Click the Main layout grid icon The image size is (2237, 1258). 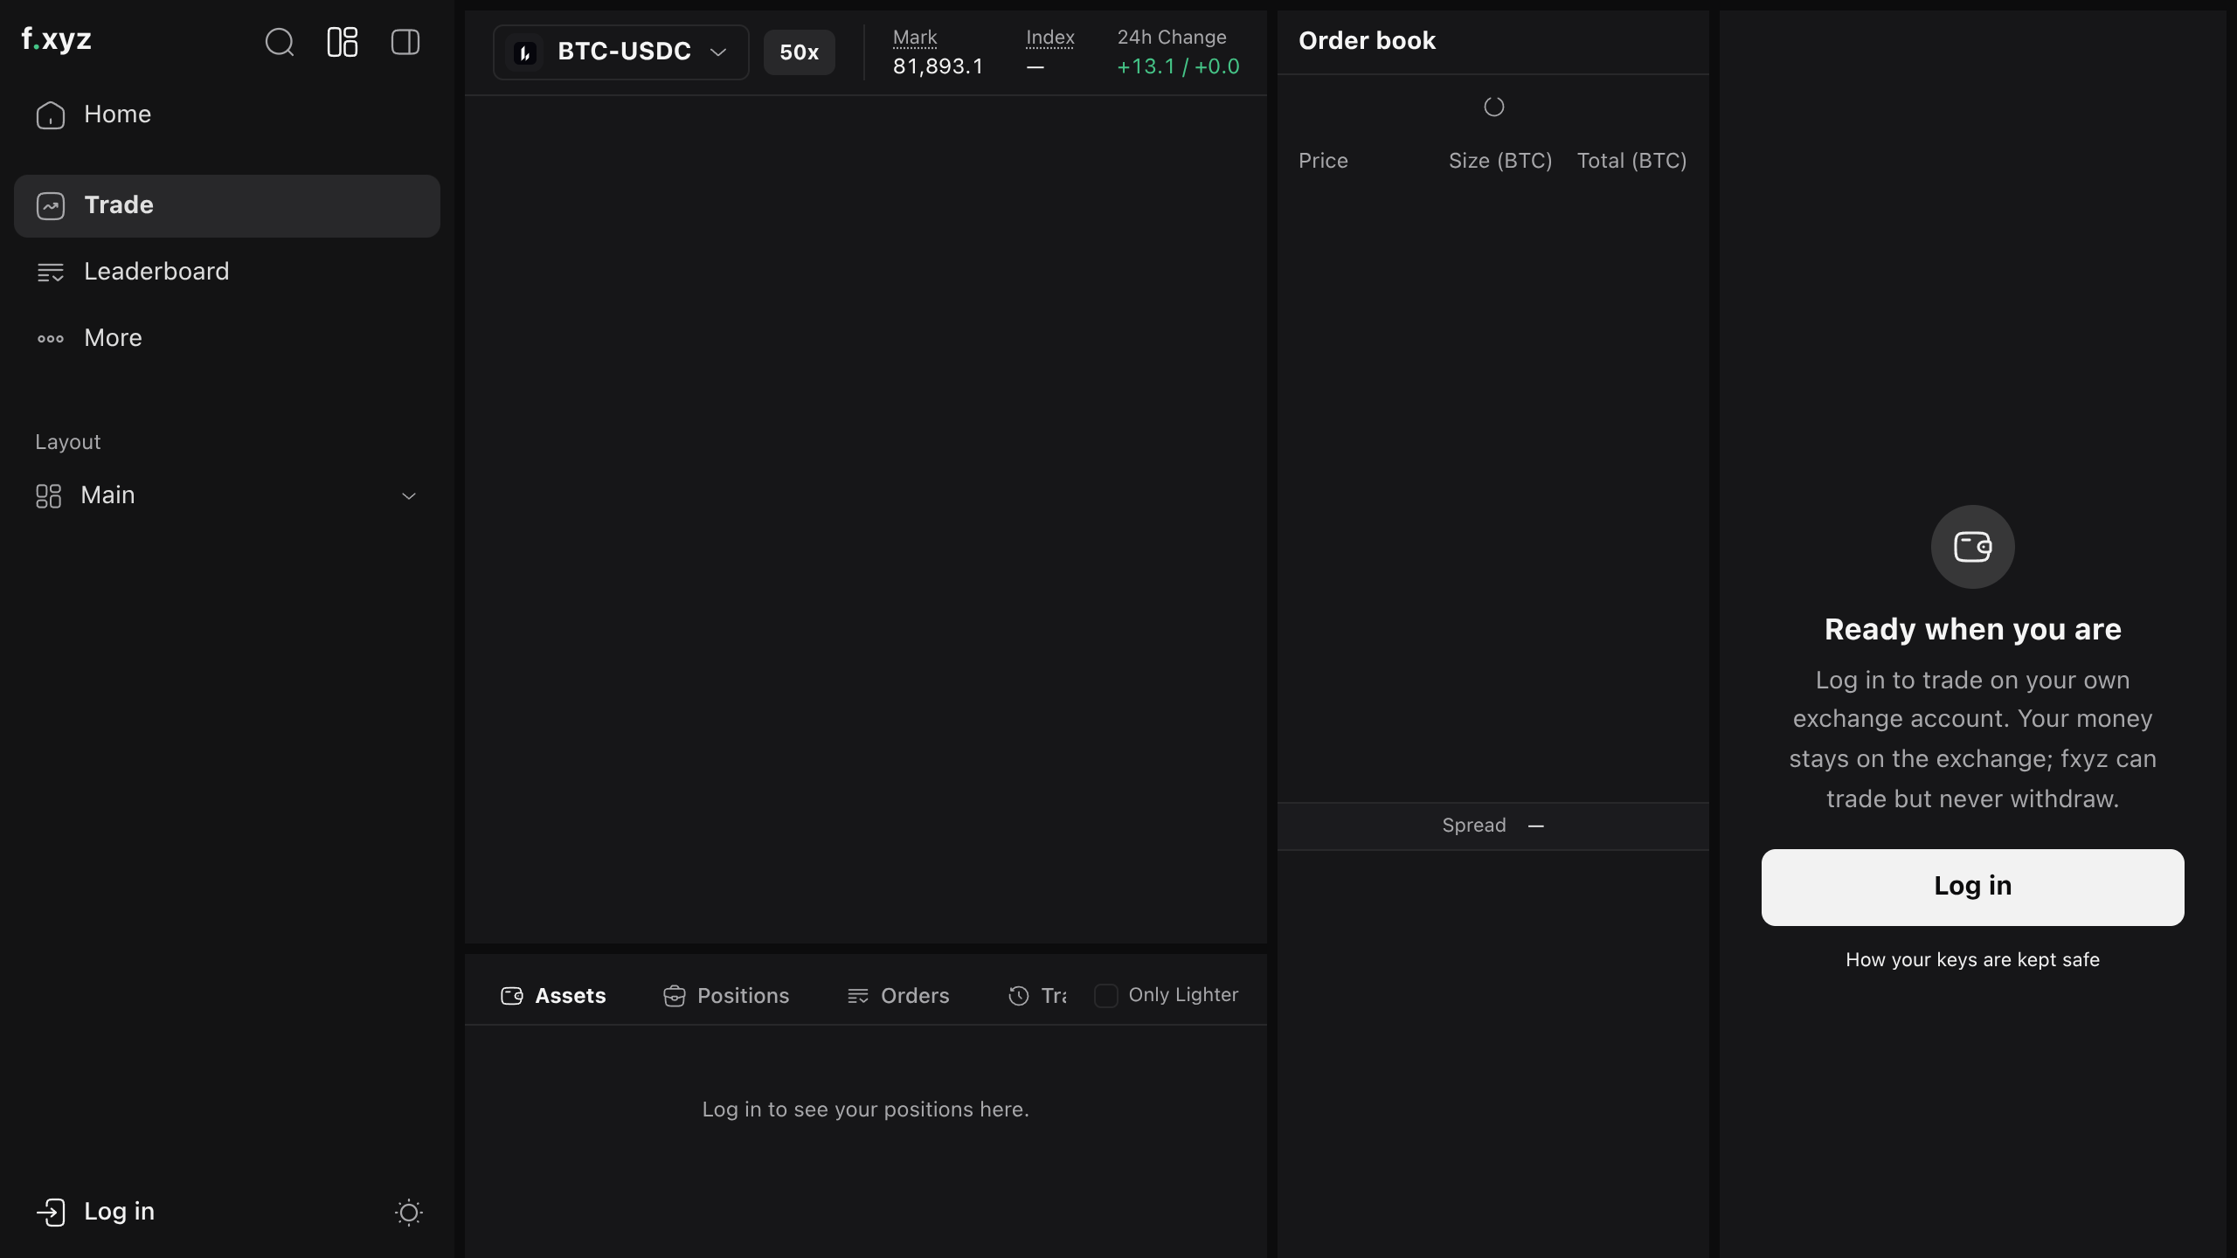48,496
